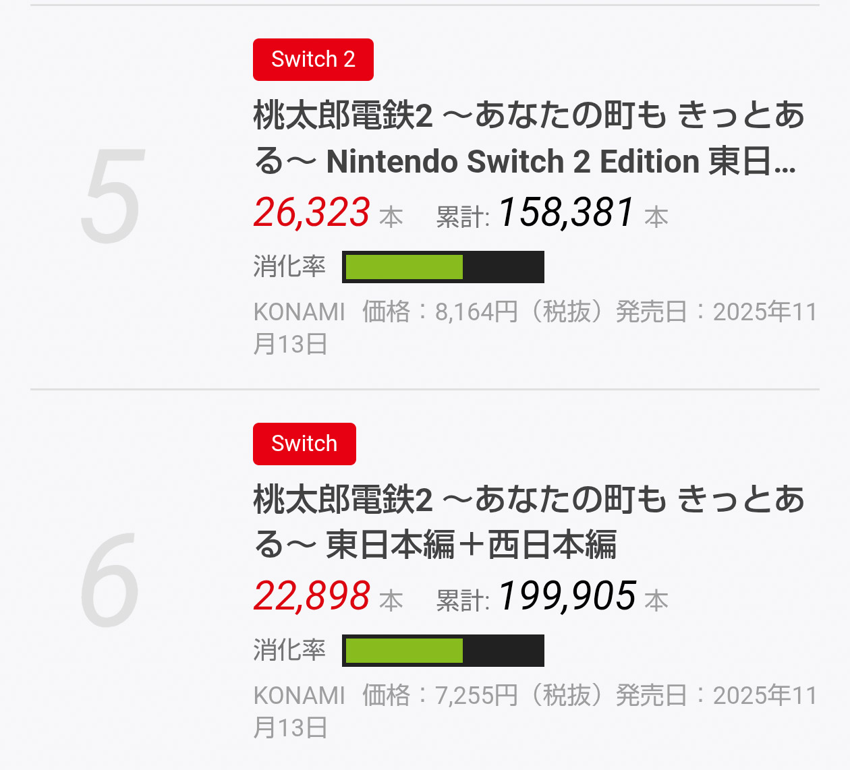The height and width of the screenshot is (770, 850).
Task: Click the green 消化率 bar for rank 6
Action: point(404,651)
